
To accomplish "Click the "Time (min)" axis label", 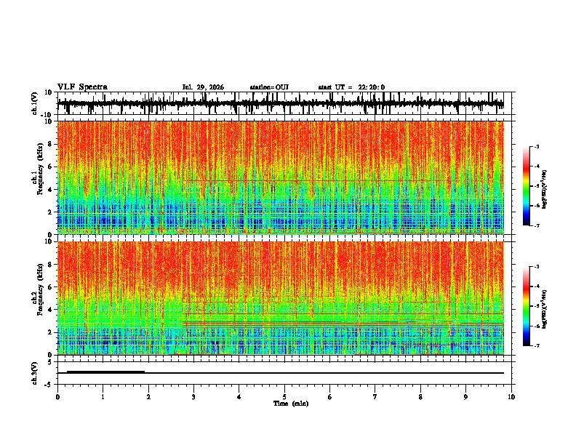I will click(x=291, y=404).
